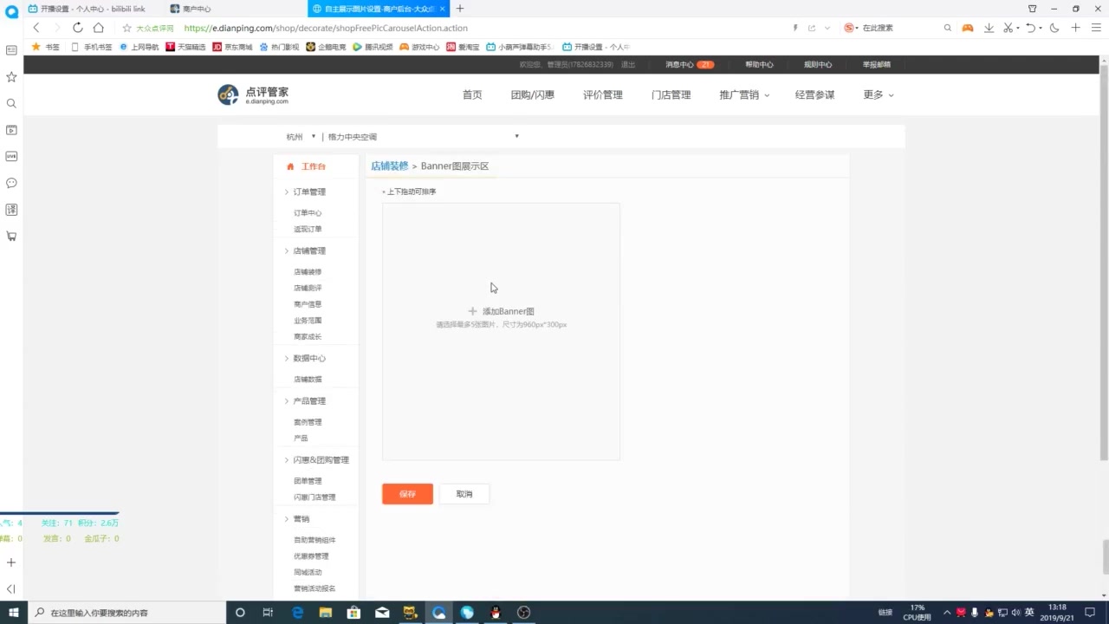The image size is (1109, 624).
Task: Open the 京东商城 bookmark
Action: tap(232, 47)
